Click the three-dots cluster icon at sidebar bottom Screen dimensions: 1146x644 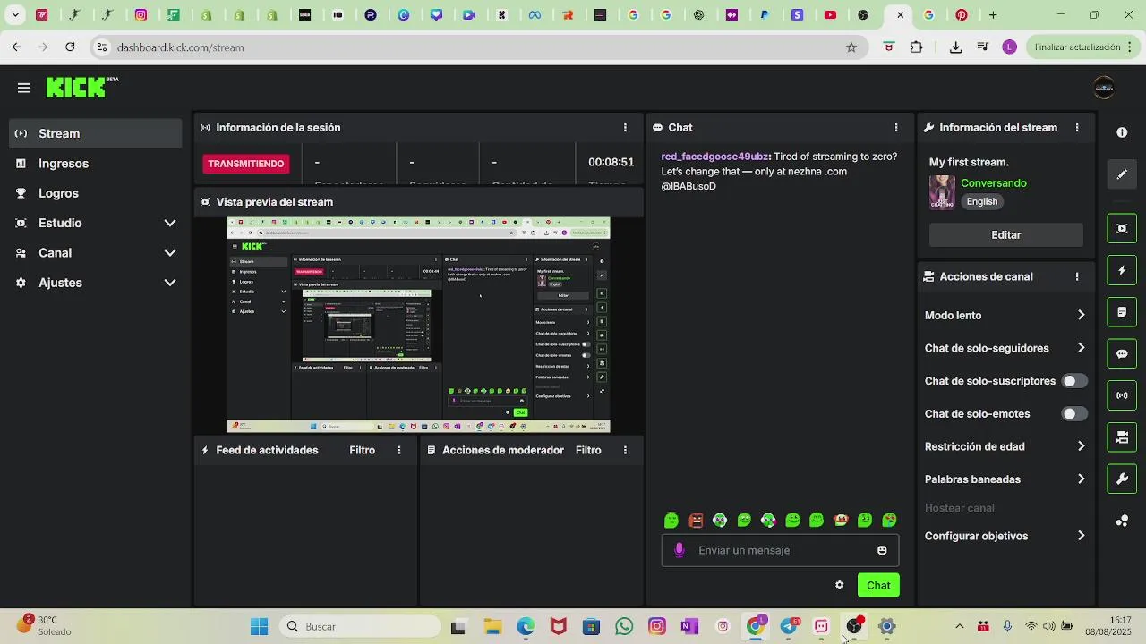click(1122, 521)
